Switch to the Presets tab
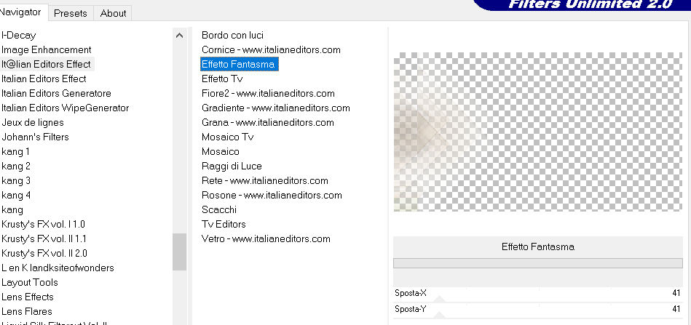The image size is (691, 325). tap(70, 13)
